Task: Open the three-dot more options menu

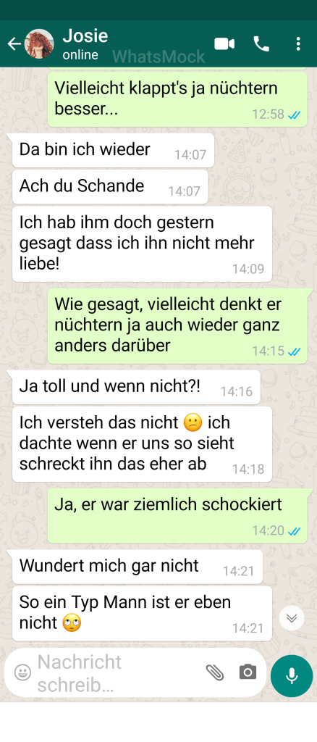Action: coord(297,44)
